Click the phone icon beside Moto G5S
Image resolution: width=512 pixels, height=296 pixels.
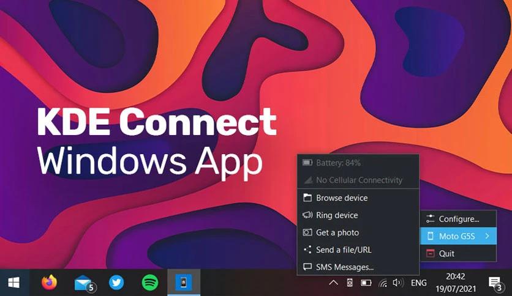pyautogui.click(x=431, y=236)
